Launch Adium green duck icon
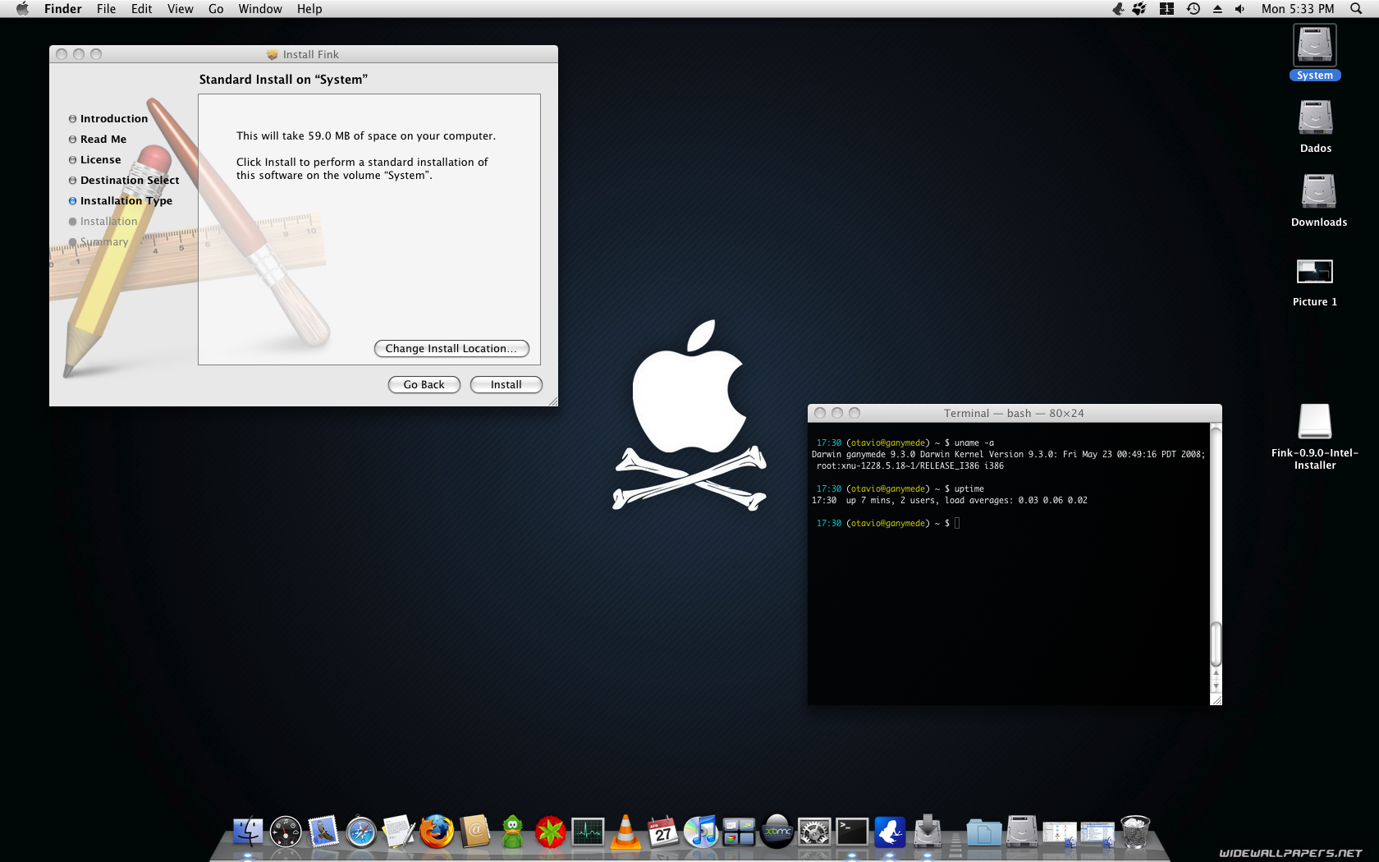 (512, 832)
